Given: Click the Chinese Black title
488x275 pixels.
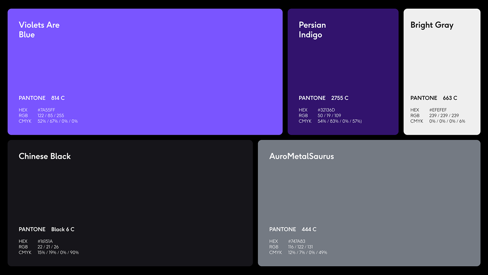Looking at the screenshot, I should pos(44,156).
